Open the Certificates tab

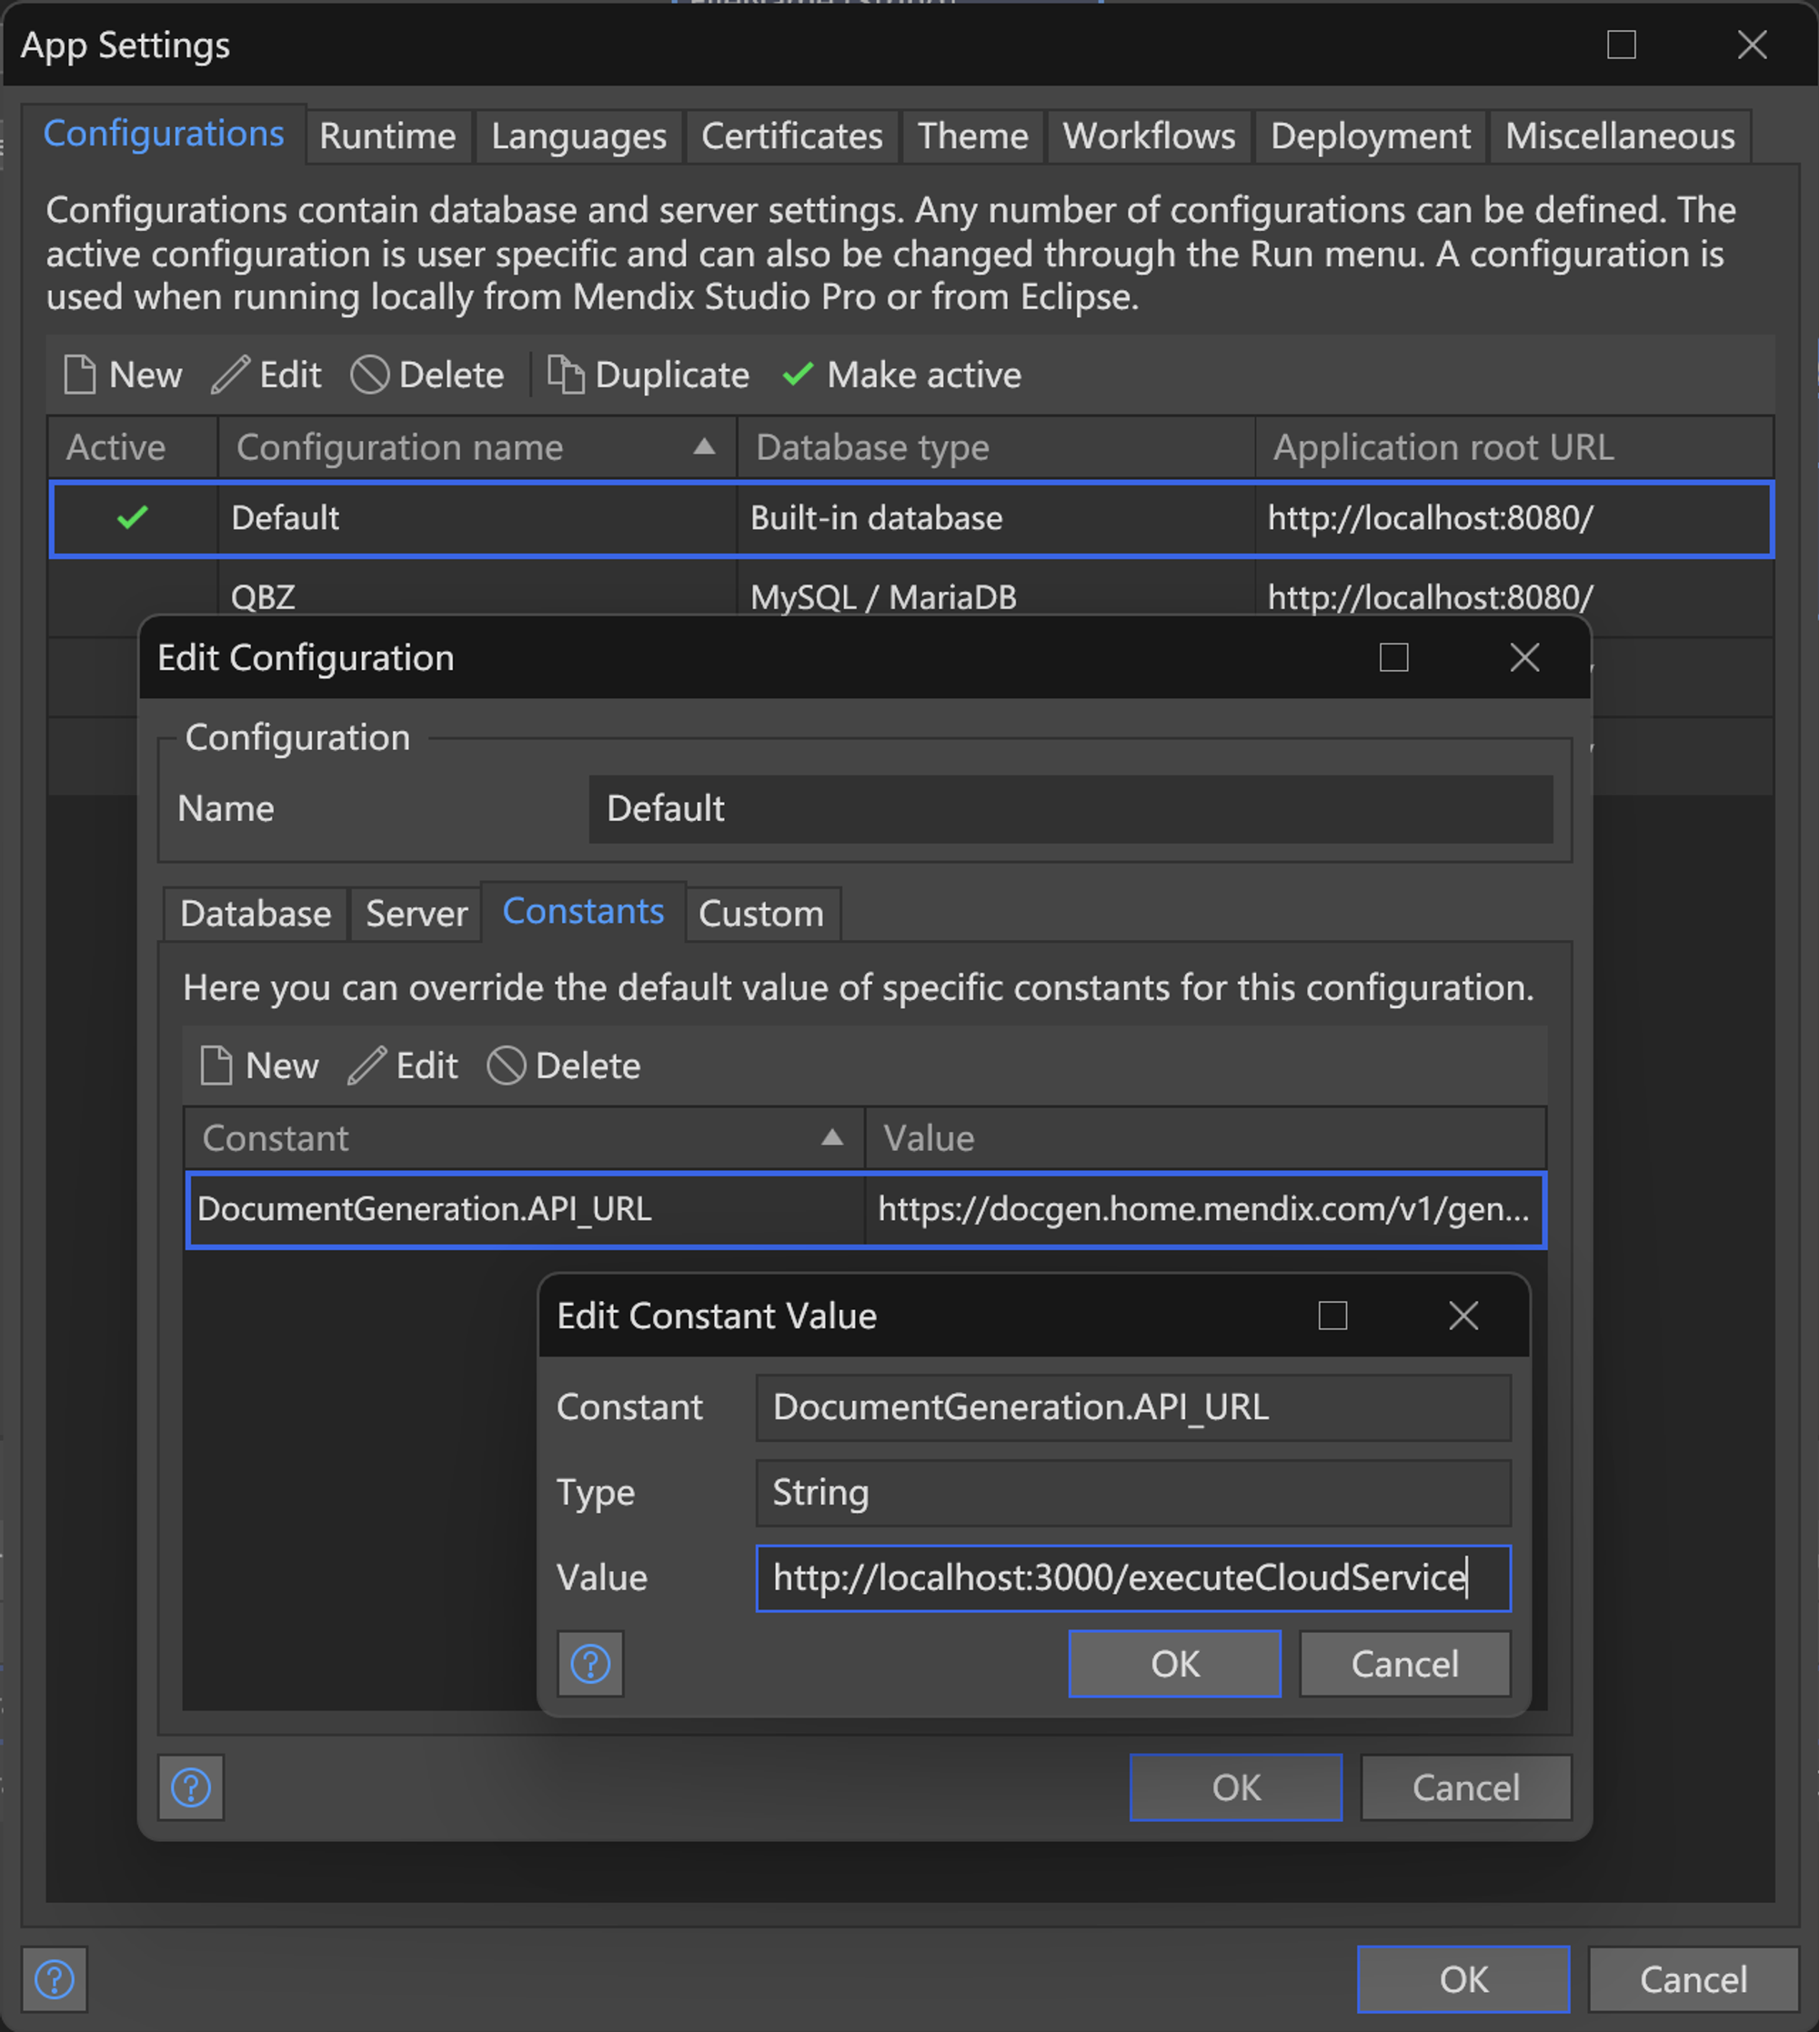[x=791, y=135]
